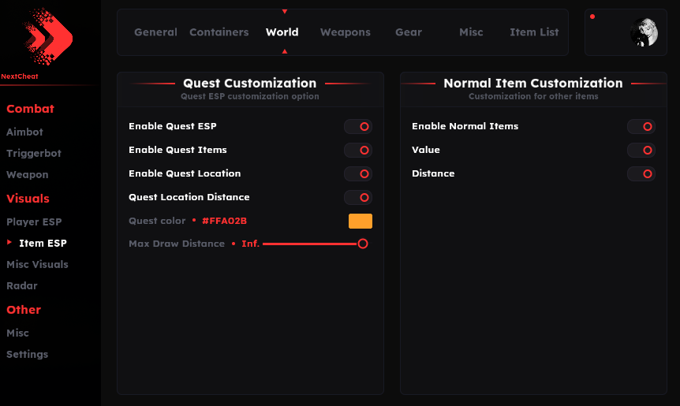Switch the Enable Normal Items toggle

pyautogui.click(x=641, y=126)
